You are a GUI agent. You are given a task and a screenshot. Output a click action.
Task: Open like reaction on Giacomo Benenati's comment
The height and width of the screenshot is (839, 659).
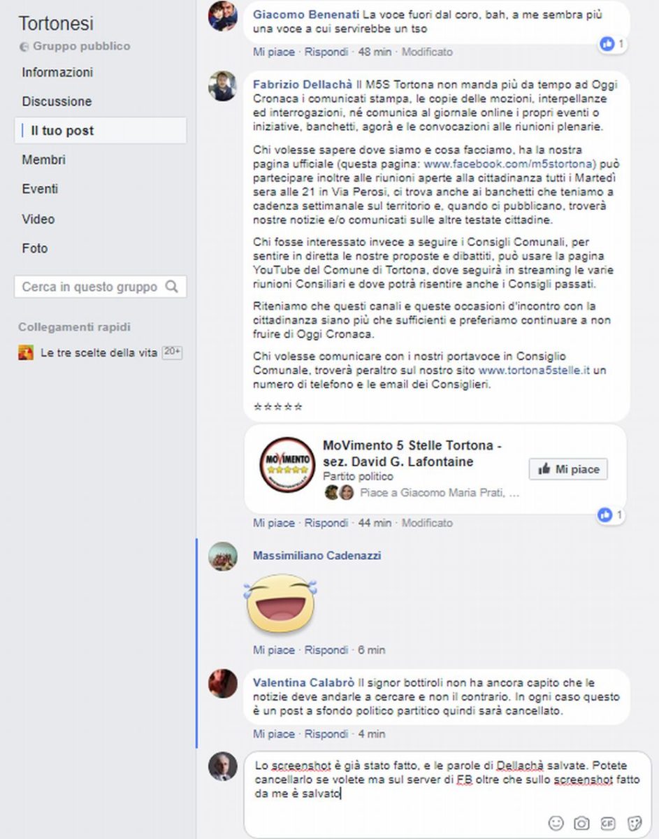point(611,44)
